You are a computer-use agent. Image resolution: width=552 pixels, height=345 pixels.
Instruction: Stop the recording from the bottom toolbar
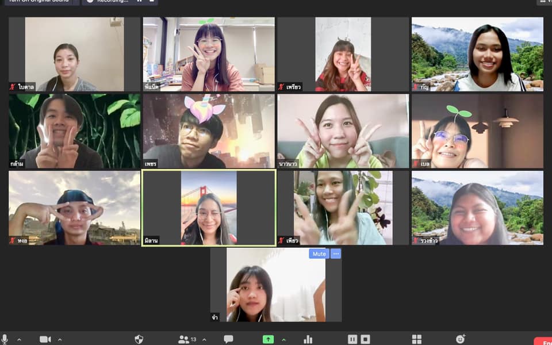click(x=365, y=339)
